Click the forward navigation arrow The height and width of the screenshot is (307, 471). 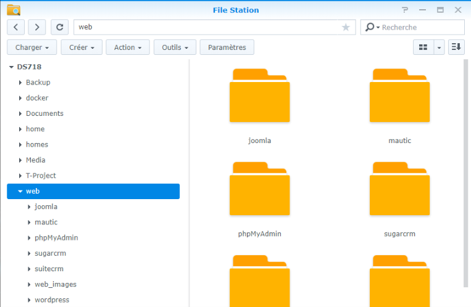click(37, 27)
